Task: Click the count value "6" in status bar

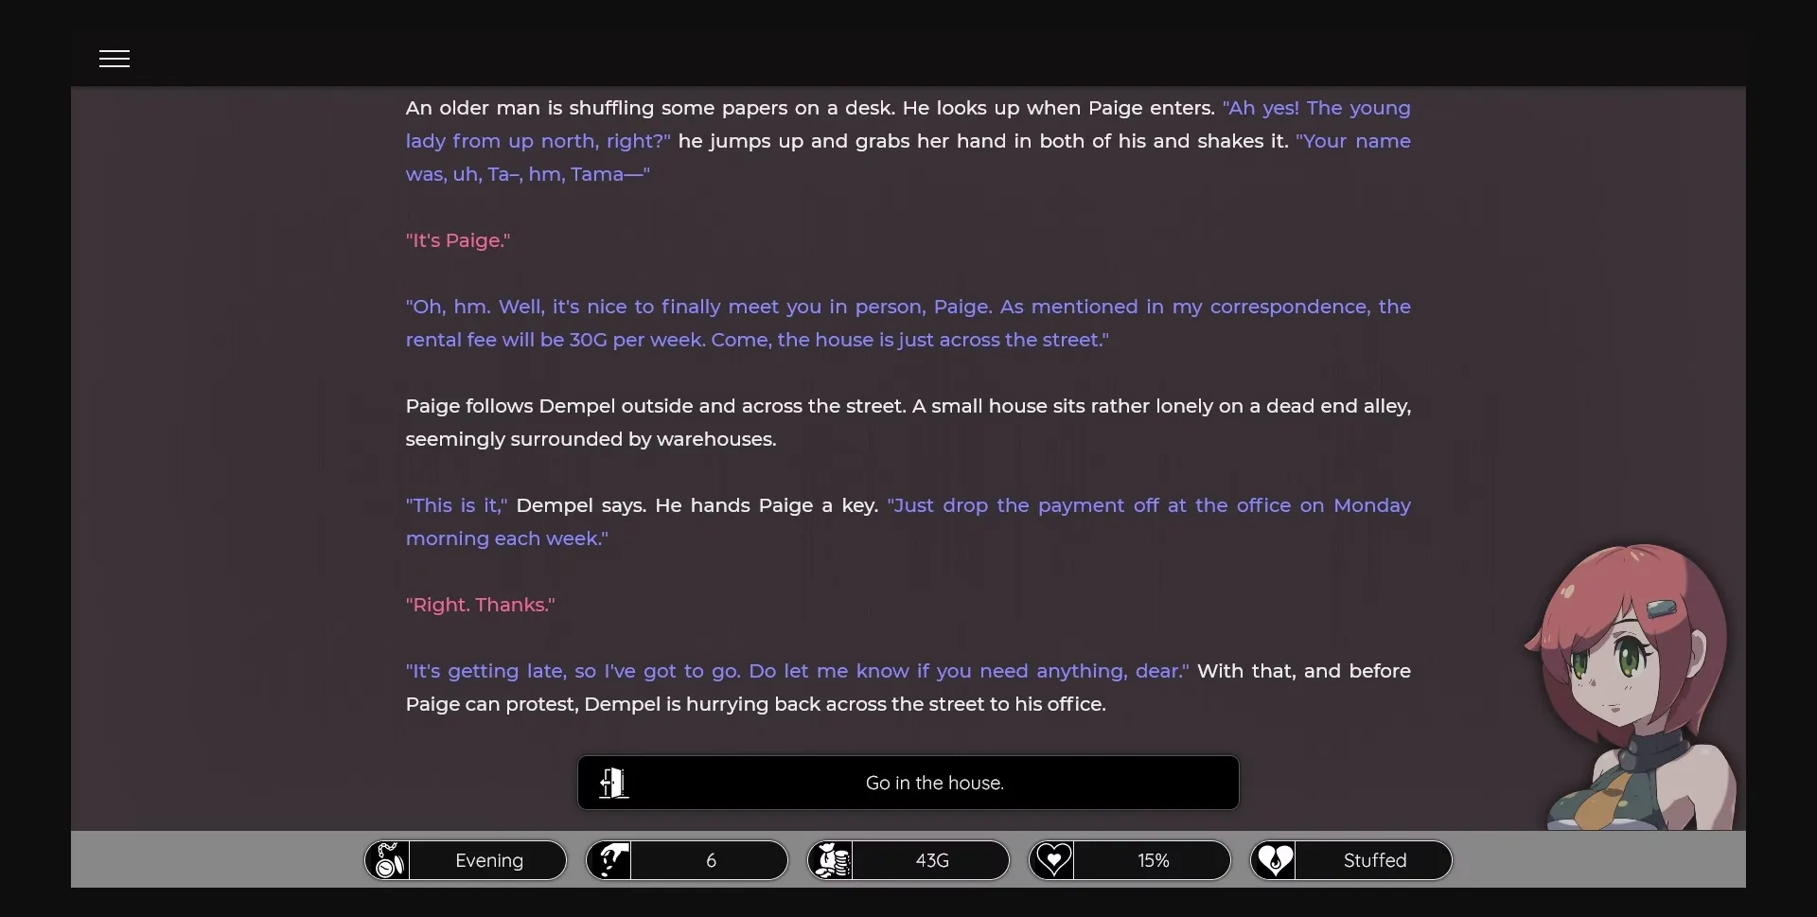Action: (711, 860)
